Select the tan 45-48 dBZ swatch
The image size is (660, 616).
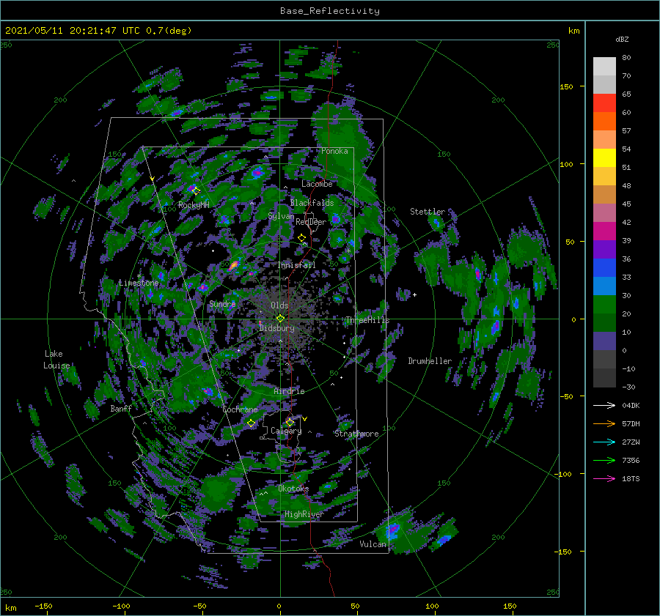pos(604,195)
